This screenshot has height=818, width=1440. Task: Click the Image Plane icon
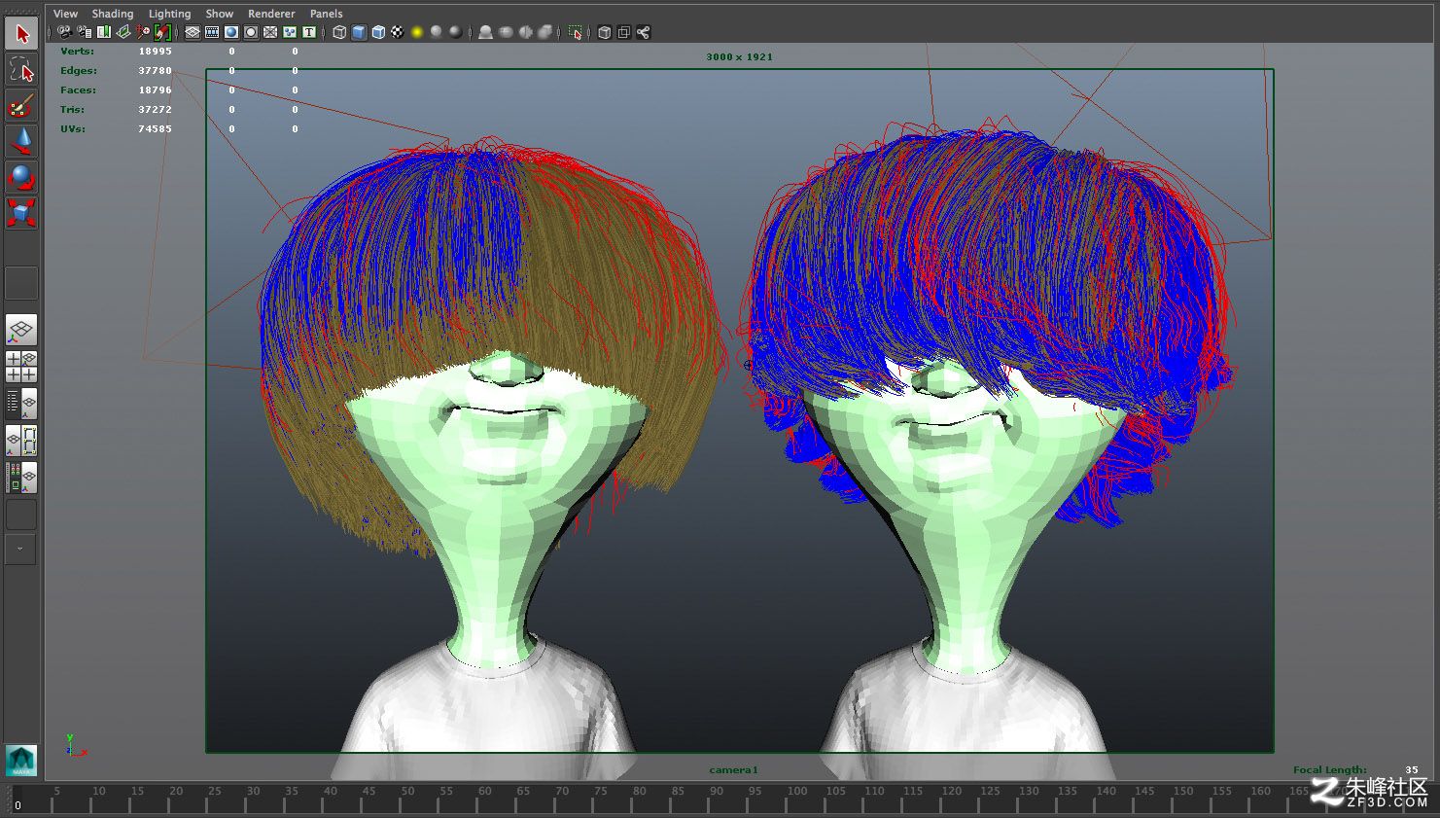(x=123, y=32)
